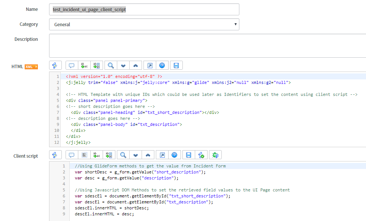Click the 'Using Javascript DOM Methods' comment line

[182, 190]
